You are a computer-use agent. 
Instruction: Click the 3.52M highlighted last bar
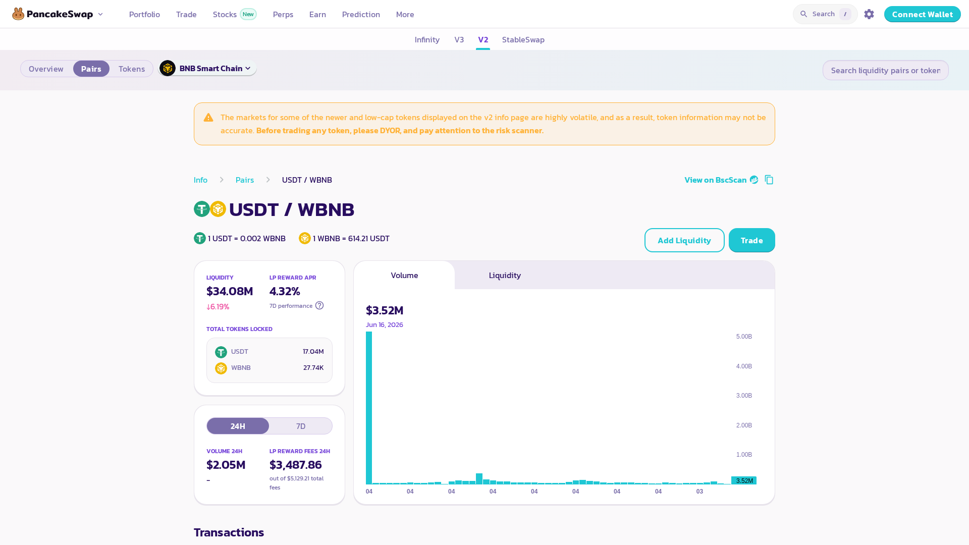(x=744, y=480)
